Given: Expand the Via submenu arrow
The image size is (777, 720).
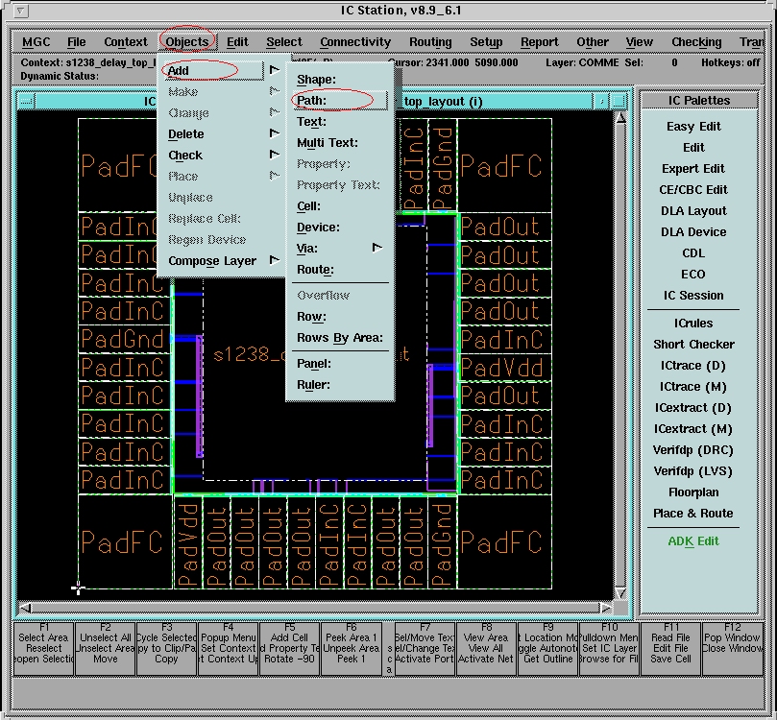Looking at the screenshot, I should coord(377,248).
